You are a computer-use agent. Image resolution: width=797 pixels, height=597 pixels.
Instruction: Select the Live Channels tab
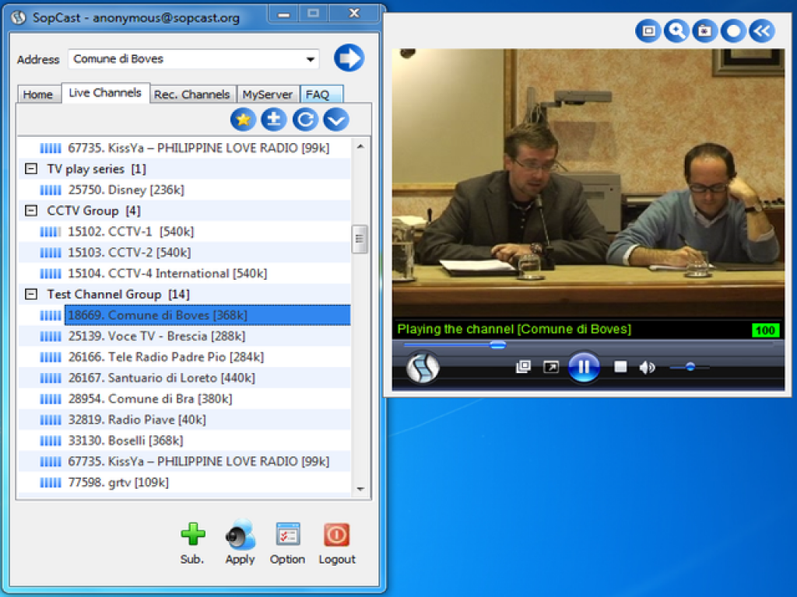105,93
